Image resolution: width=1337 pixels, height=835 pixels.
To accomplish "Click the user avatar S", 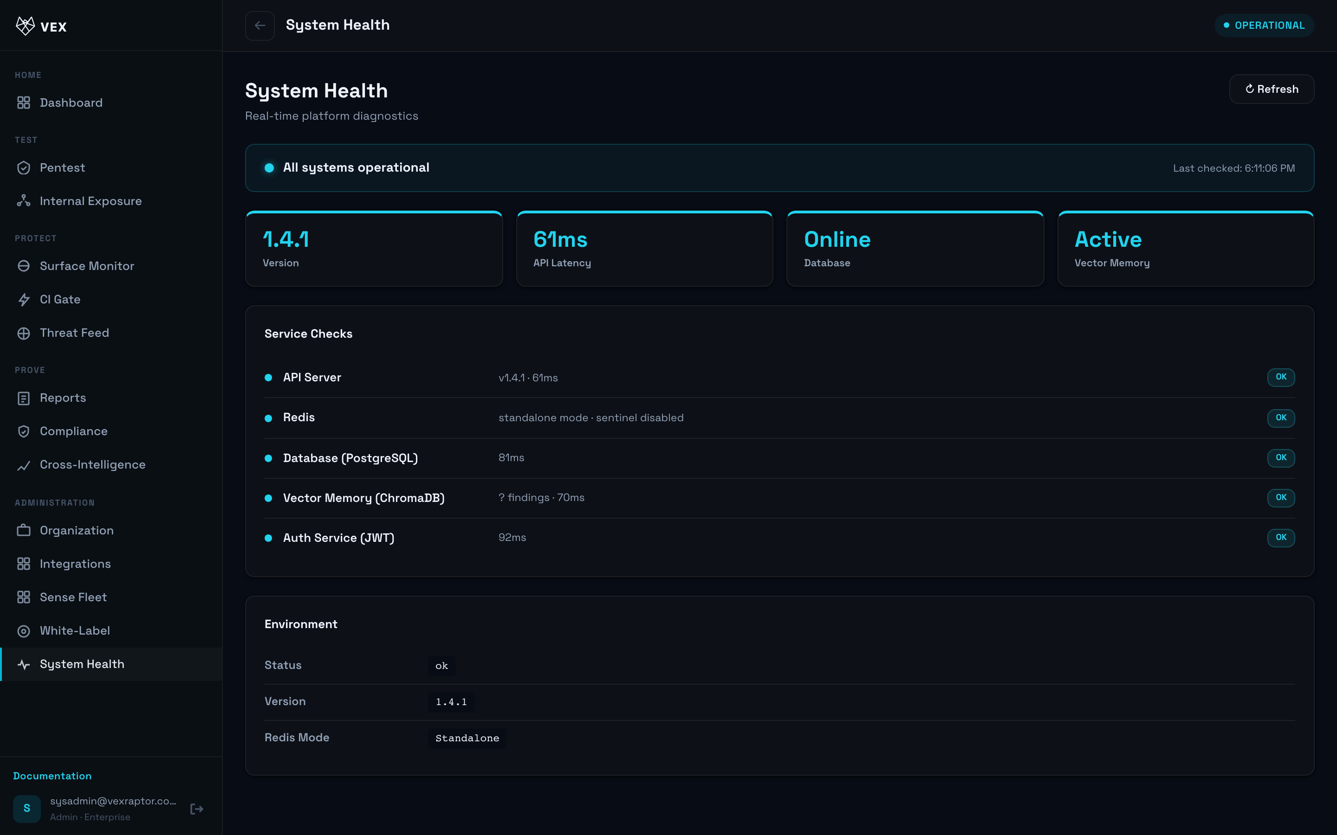I will [26, 809].
